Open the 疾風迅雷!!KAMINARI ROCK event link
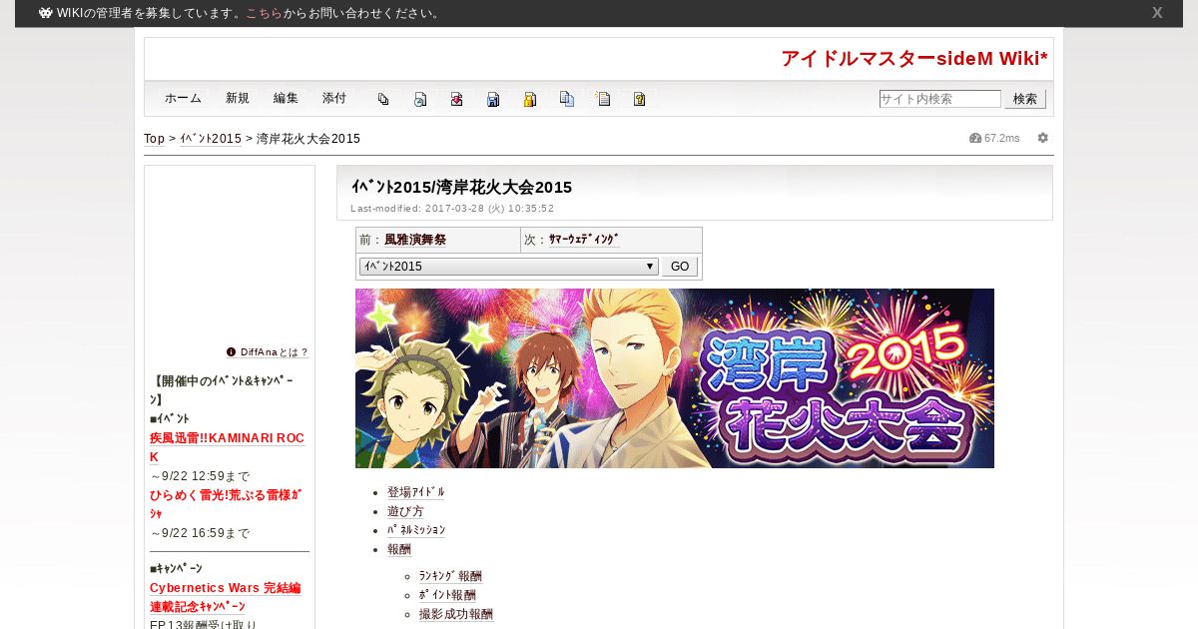Viewport: 1198px width, 629px height. pyautogui.click(x=227, y=447)
